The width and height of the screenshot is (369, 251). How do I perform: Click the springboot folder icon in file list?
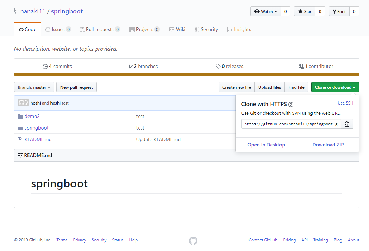tap(20, 128)
